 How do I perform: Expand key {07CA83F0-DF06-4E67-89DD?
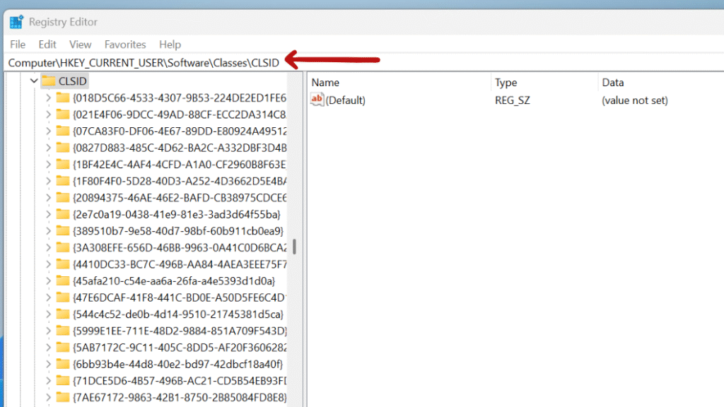click(48, 131)
